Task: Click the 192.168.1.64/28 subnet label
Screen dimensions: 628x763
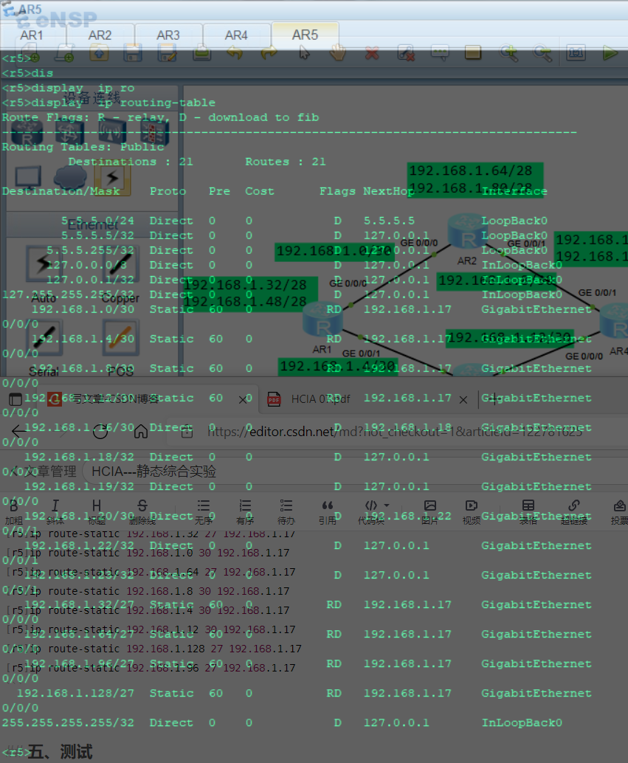Action: [471, 170]
